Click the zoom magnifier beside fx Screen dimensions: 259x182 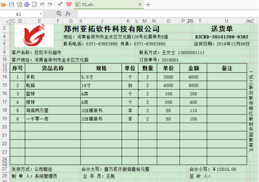coord(59,14)
